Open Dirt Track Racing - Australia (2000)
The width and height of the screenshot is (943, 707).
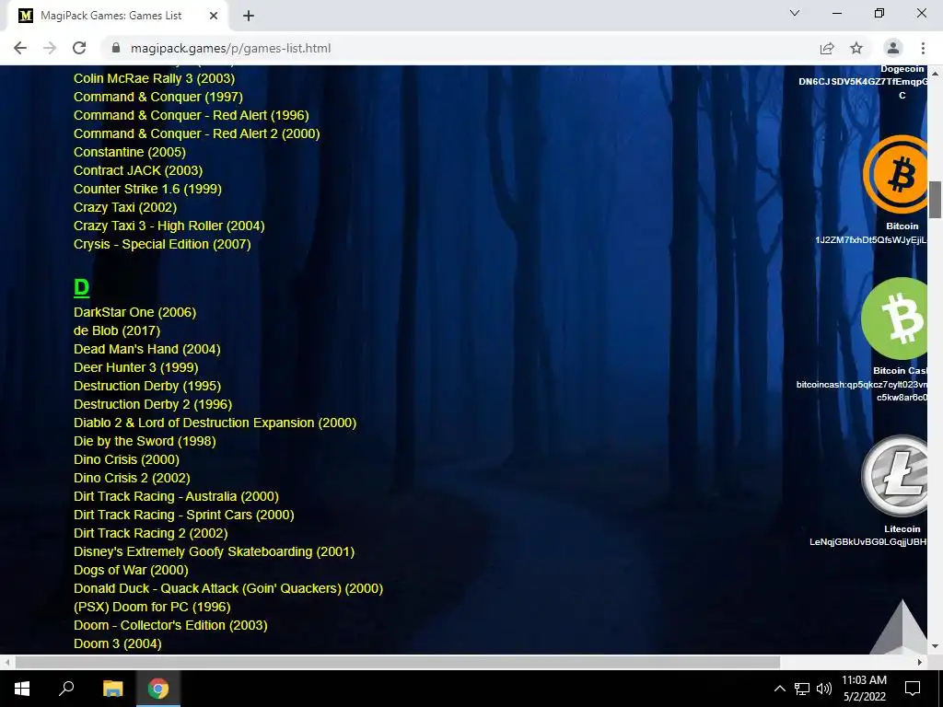click(176, 496)
